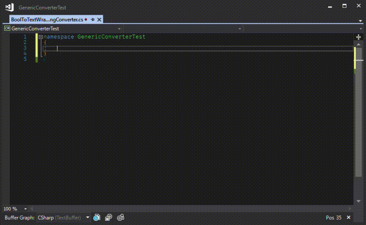Image resolution: width=366 pixels, height=225 pixels.
Task: Click the horizontal scrollbar right arrow
Action: (349, 209)
